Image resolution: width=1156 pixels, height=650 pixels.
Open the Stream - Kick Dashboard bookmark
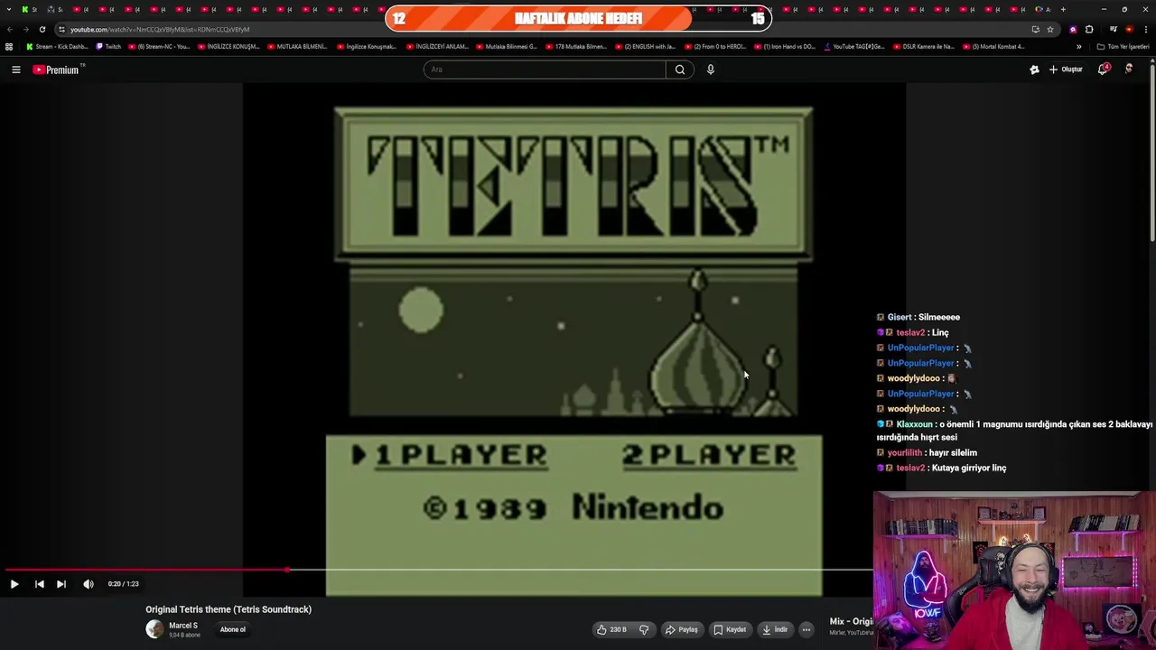click(x=57, y=47)
